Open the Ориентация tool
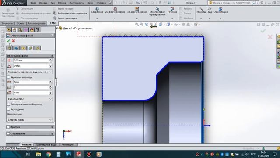280x158 pixels. click(220, 10)
